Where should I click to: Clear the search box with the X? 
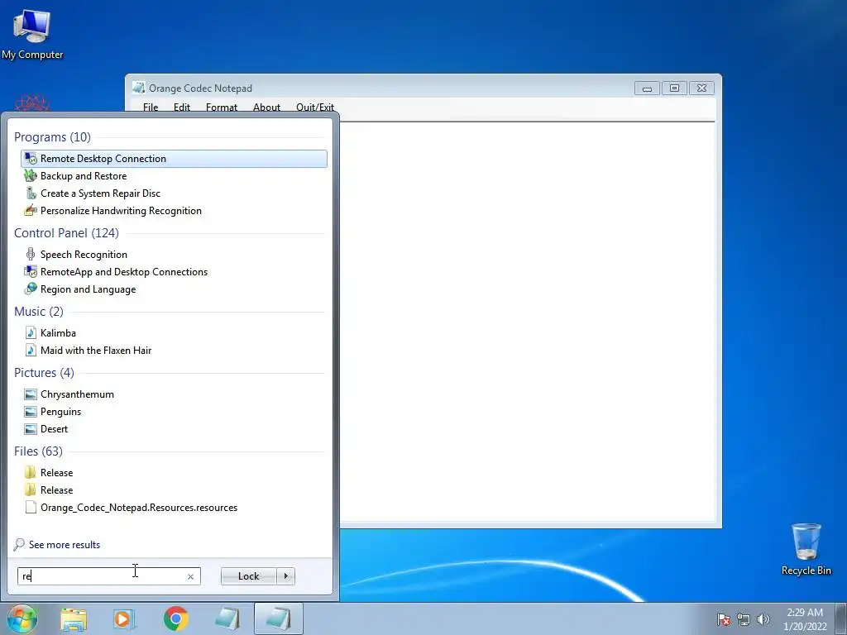[191, 576]
